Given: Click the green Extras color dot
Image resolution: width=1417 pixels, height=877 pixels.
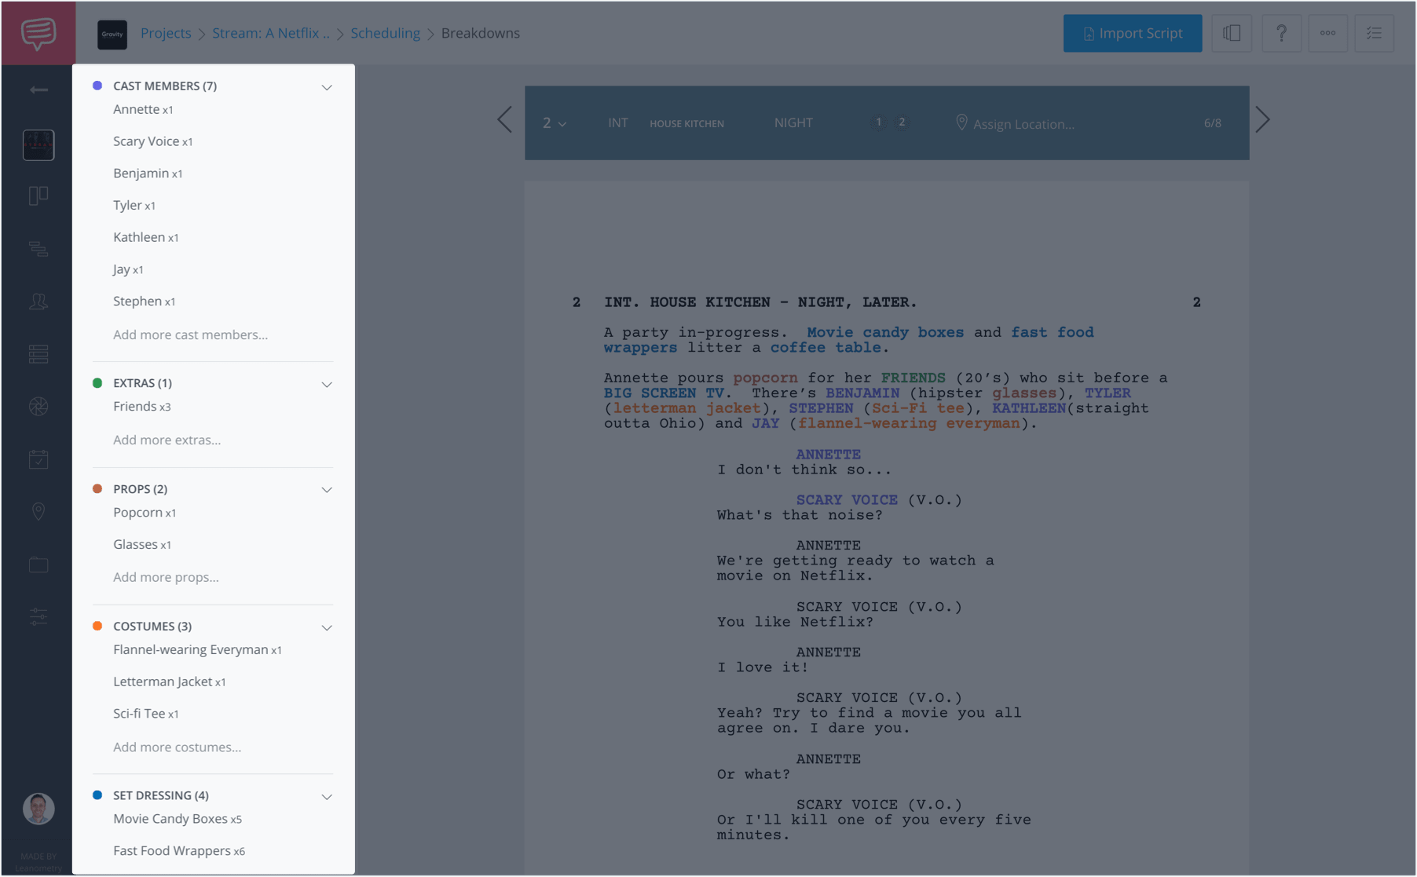Looking at the screenshot, I should pyautogui.click(x=97, y=383).
